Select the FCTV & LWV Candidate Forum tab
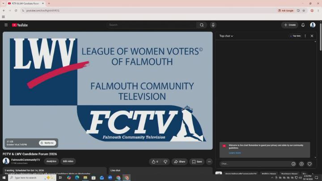This screenshot has height=181, width=322. pos(25,4)
